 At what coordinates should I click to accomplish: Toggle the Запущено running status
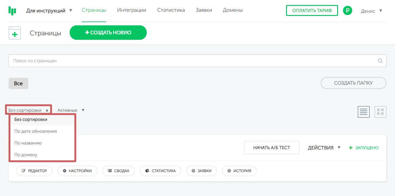click(364, 148)
